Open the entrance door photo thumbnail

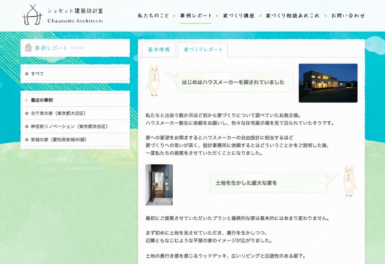pyautogui.click(x=159, y=185)
